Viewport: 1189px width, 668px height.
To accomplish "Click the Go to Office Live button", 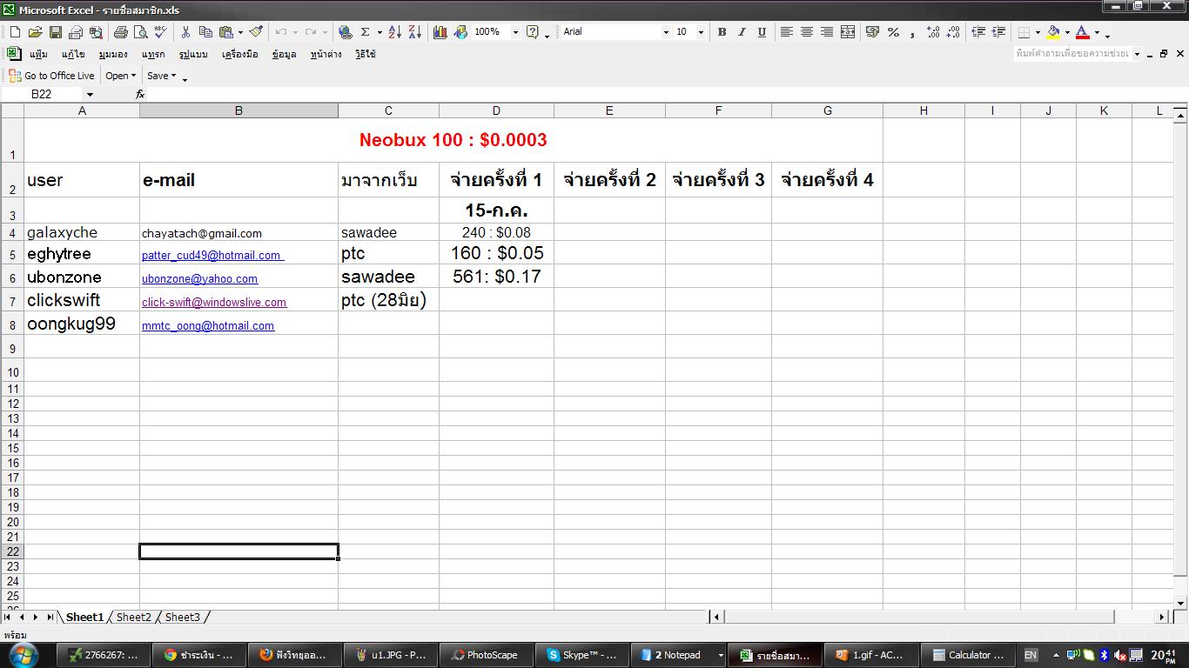I will pyautogui.click(x=51, y=76).
